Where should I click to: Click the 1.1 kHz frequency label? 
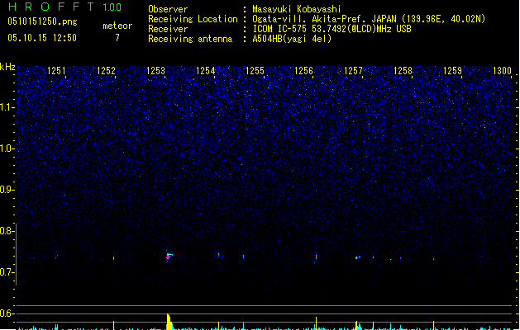pyautogui.click(x=7, y=107)
